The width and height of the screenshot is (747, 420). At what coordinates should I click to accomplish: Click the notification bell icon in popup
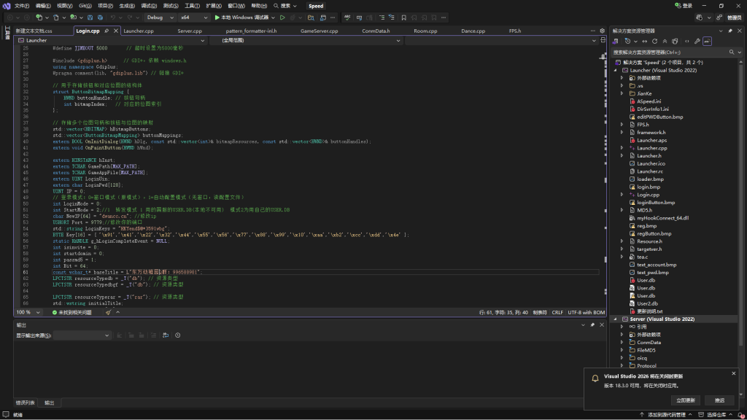point(595,379)
